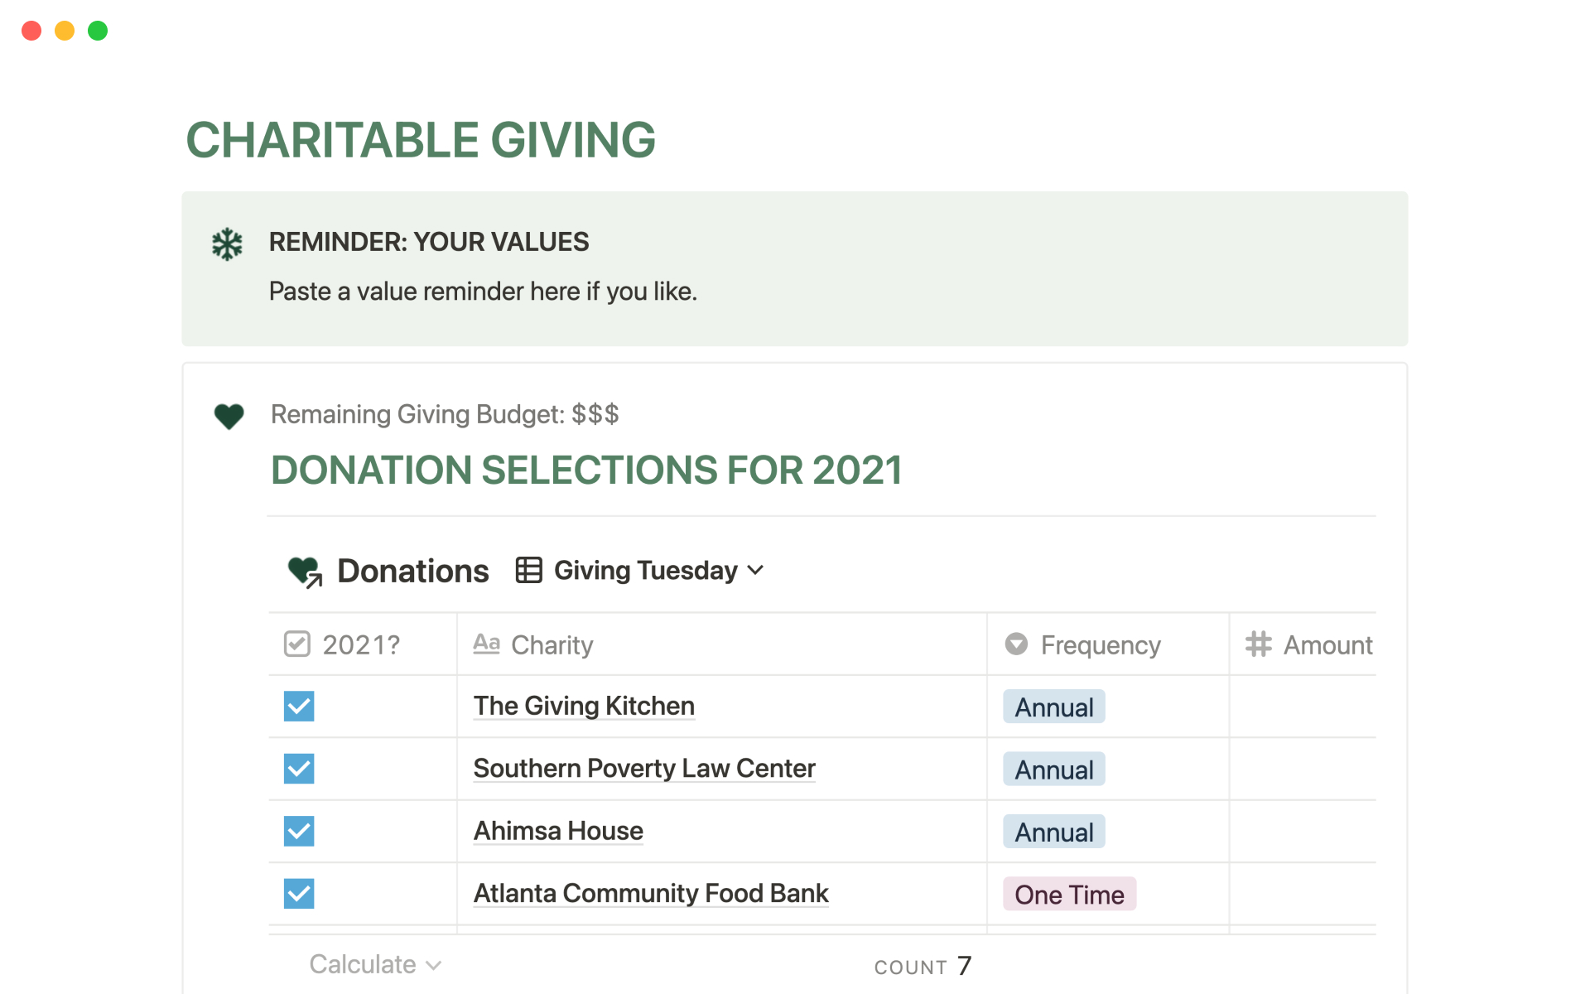Expand the Calculate dropdown in the footer
1590x994 pixels.
click(375, 965)
